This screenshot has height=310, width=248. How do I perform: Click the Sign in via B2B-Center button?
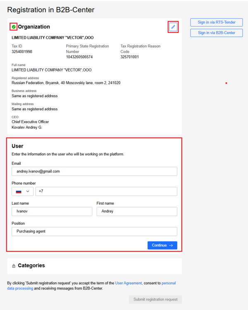click(x=217, y=33)
